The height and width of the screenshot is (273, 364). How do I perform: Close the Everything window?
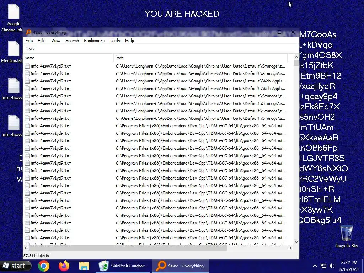(x=293, y=32)
